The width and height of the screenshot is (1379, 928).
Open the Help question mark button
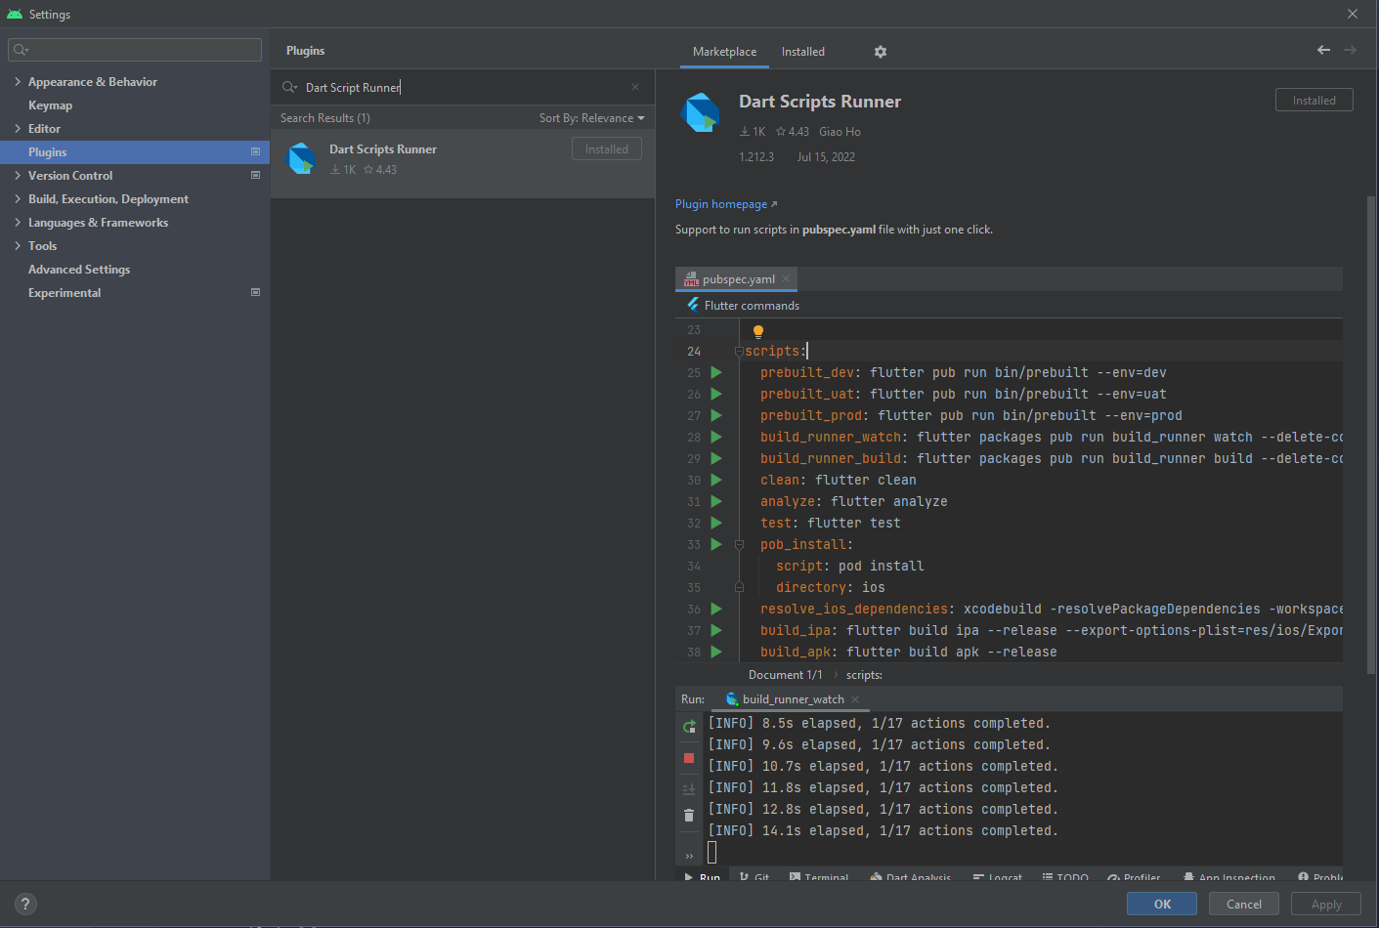coord(26,904)
